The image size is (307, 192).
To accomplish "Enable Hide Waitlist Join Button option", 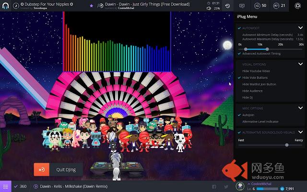I will [259, 84].
